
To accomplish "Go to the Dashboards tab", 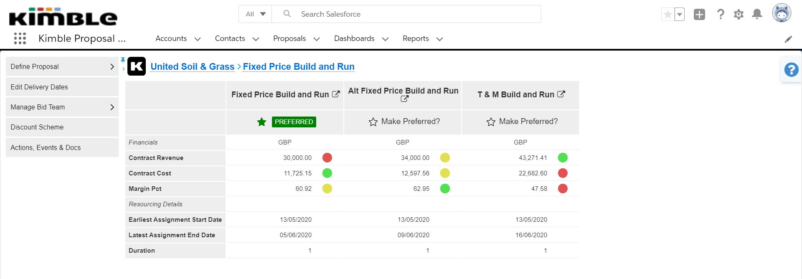I will coord(354,38).
